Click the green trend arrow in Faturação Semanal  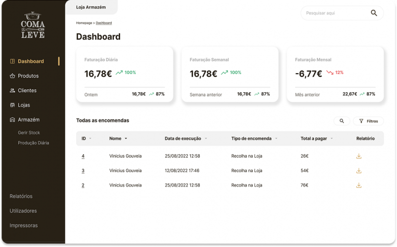(224, 73)
